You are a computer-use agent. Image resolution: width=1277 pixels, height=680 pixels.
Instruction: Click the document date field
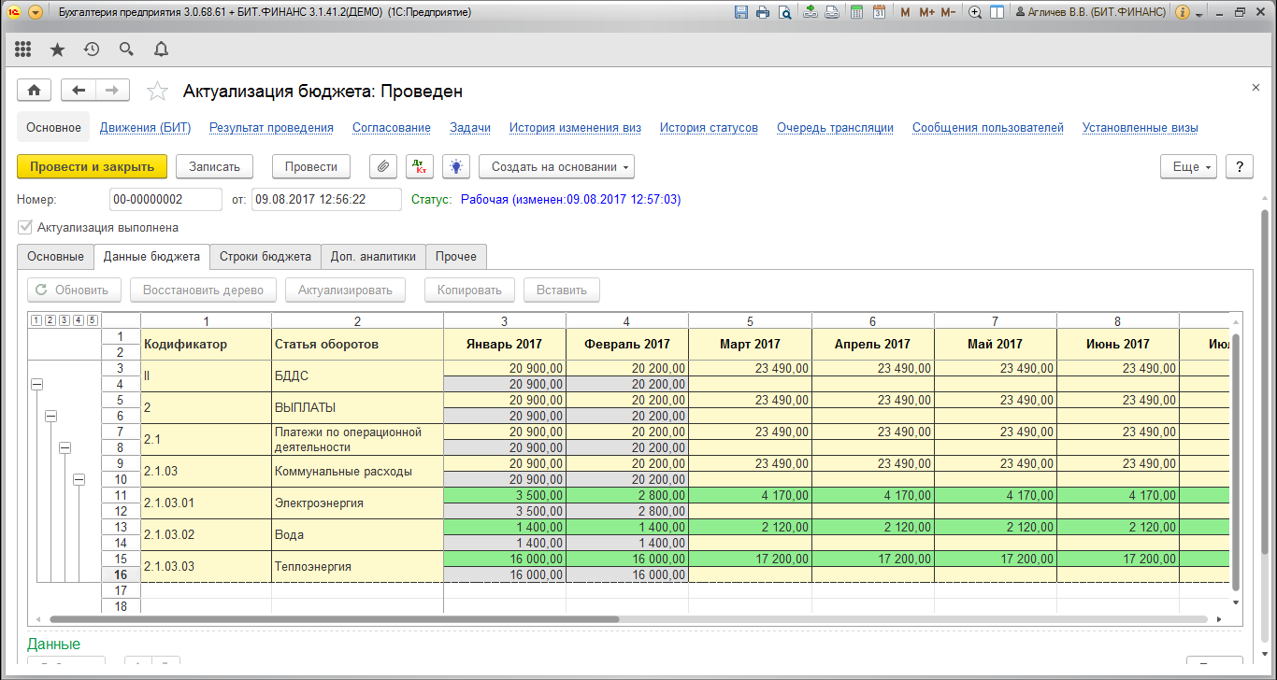(325, 200)
